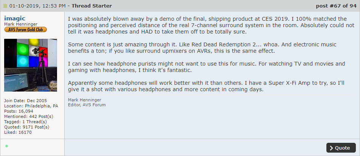Click the Liked 16170 count
This screenshot has height=156, width=360.
[x=18, y=132]
